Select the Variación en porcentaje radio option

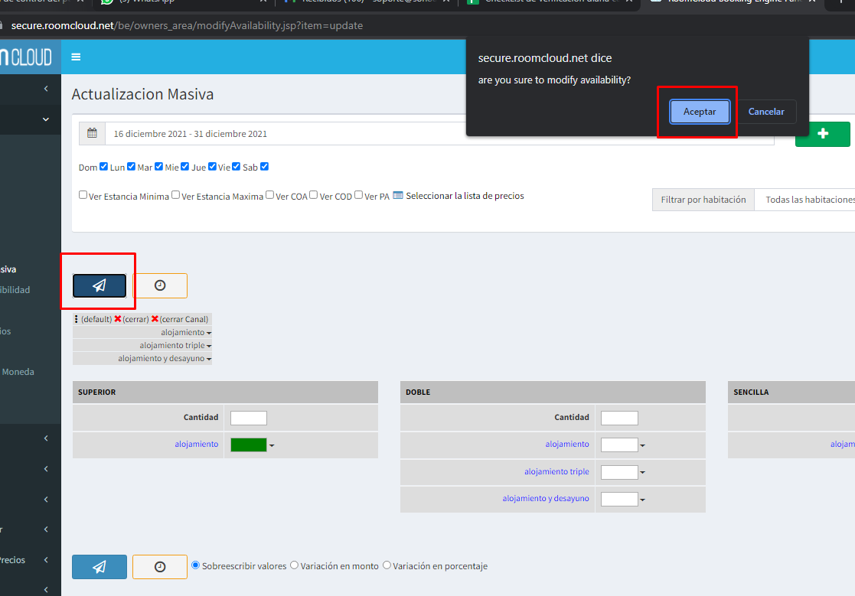click(x=387, y=565)
